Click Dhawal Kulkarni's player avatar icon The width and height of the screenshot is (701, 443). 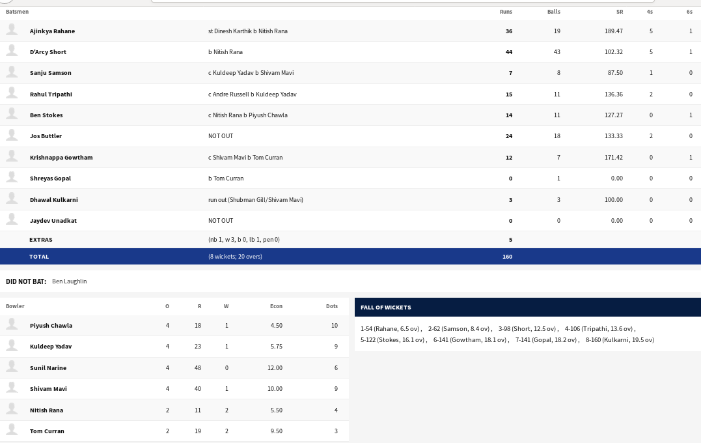[x=12, y=199]
